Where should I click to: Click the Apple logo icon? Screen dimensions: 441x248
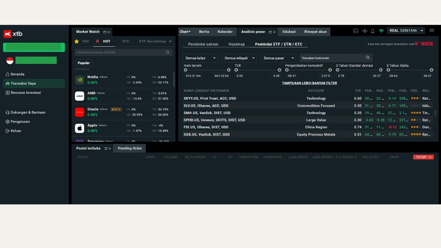pos(79,128)
